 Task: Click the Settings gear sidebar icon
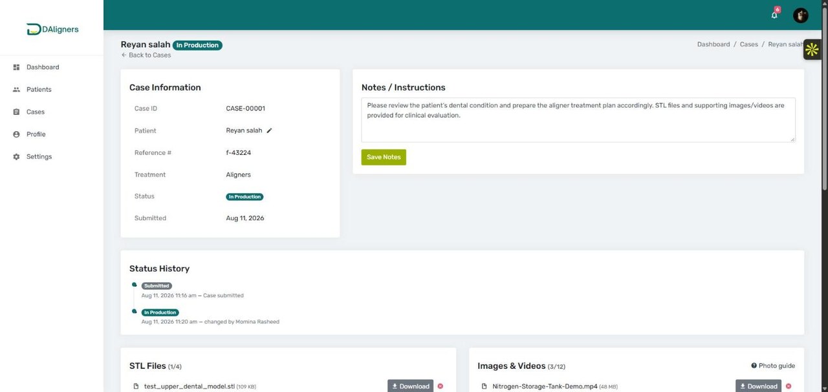(16, 157)
